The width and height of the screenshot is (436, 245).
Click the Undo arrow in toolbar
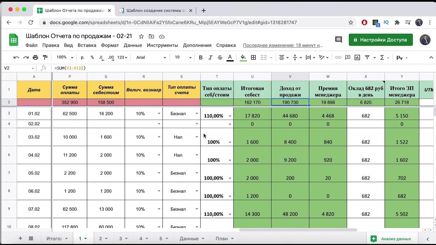point(16,58)
